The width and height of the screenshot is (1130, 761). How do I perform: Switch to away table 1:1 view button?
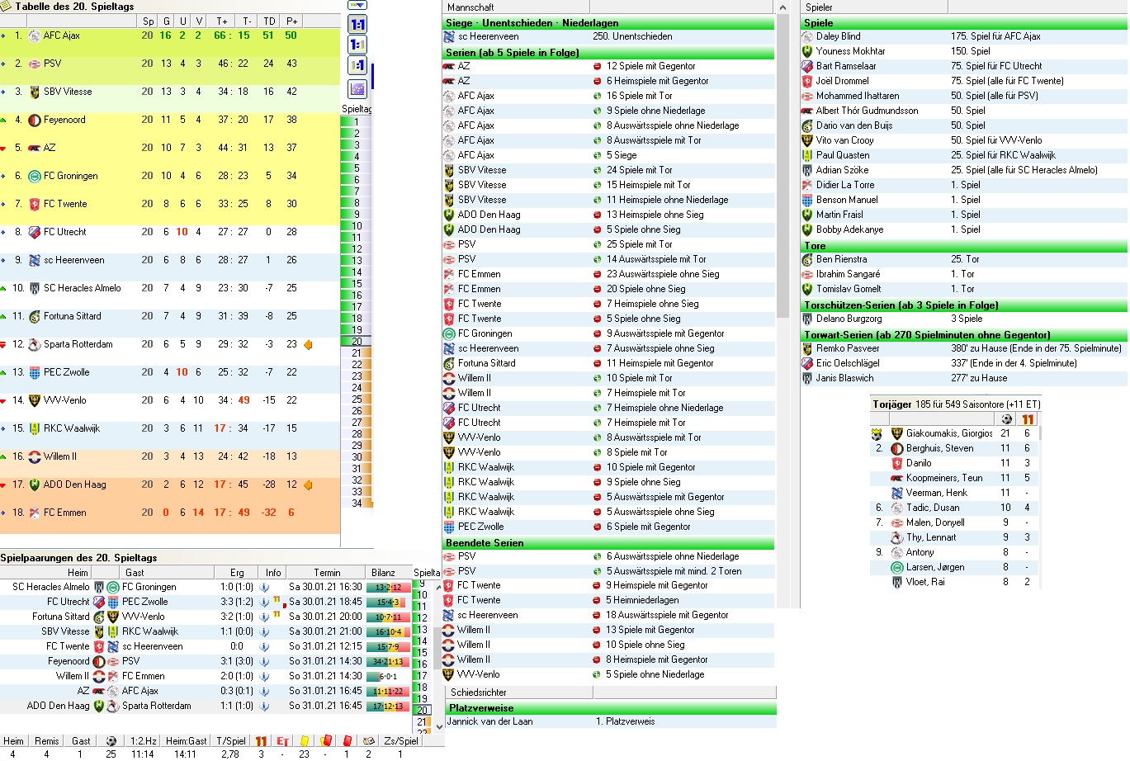pos(357,65)
